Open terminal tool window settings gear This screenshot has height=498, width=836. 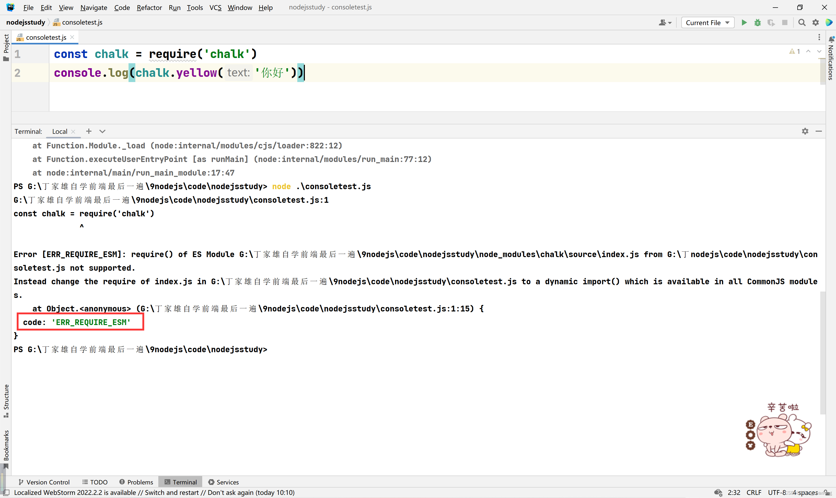coord(805,131)
